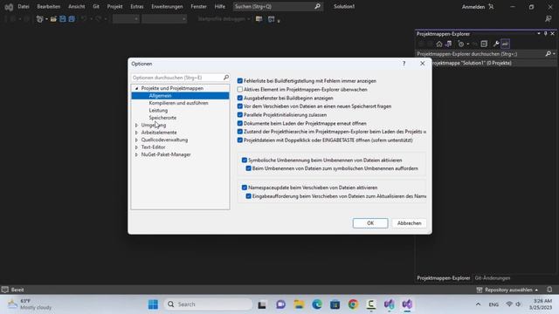Open the Bearbeiten menu
559x314 pixels.
(49, 6)
